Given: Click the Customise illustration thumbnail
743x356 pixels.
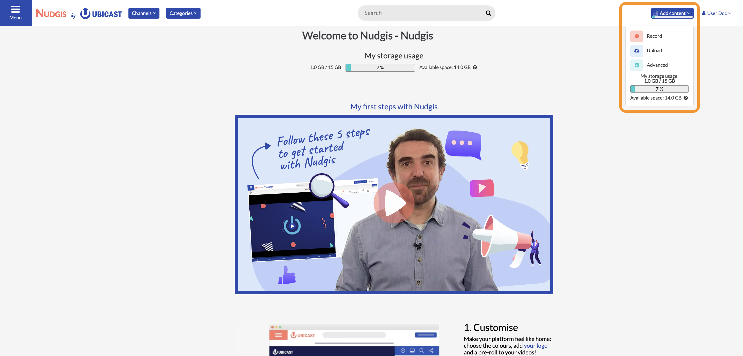Looking at the screenshot, I should pyautogui.click(x=354, y=340).
